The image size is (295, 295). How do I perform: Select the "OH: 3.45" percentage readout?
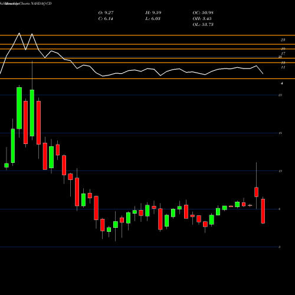point(202,19)
